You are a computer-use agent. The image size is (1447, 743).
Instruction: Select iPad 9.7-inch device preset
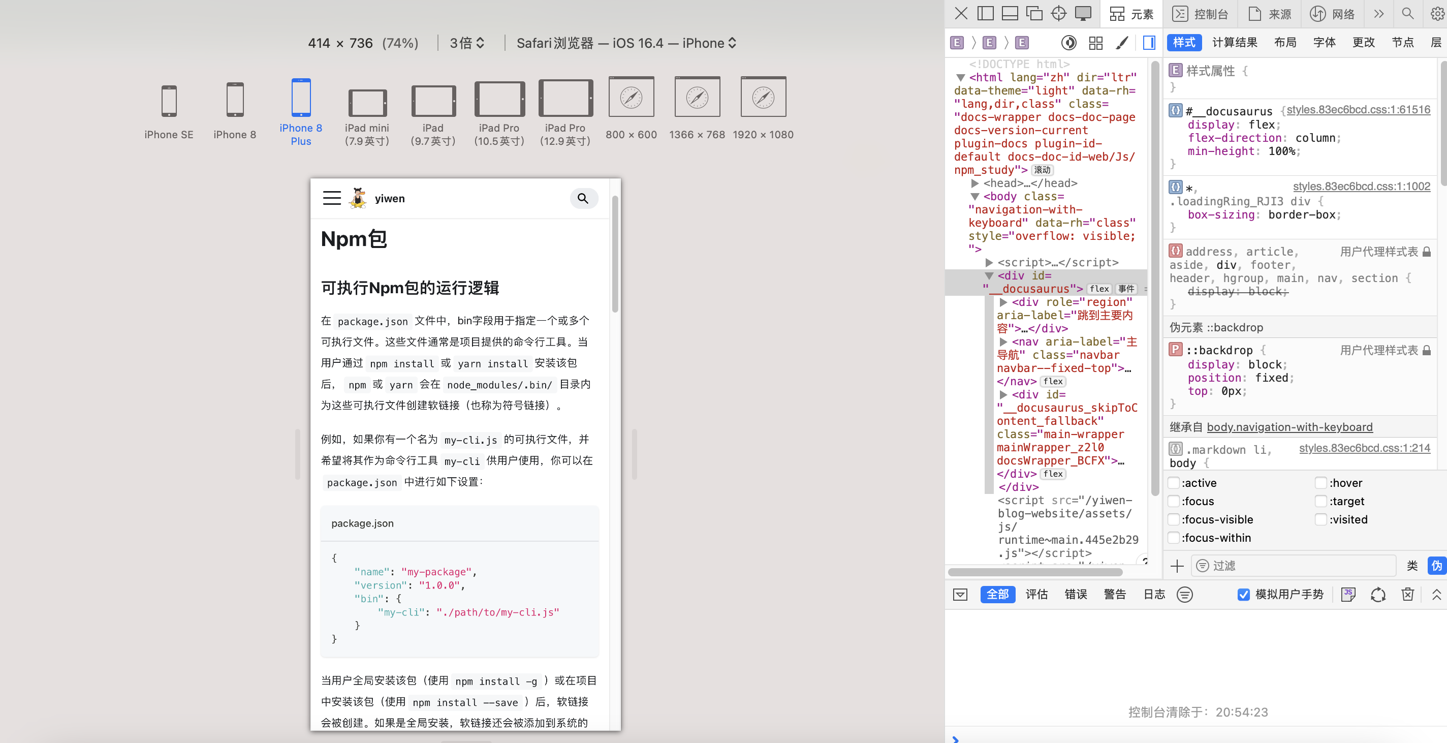click(x=433, y=115)
